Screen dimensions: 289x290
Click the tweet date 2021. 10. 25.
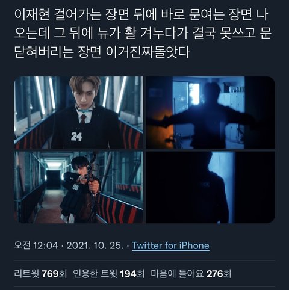95,245
